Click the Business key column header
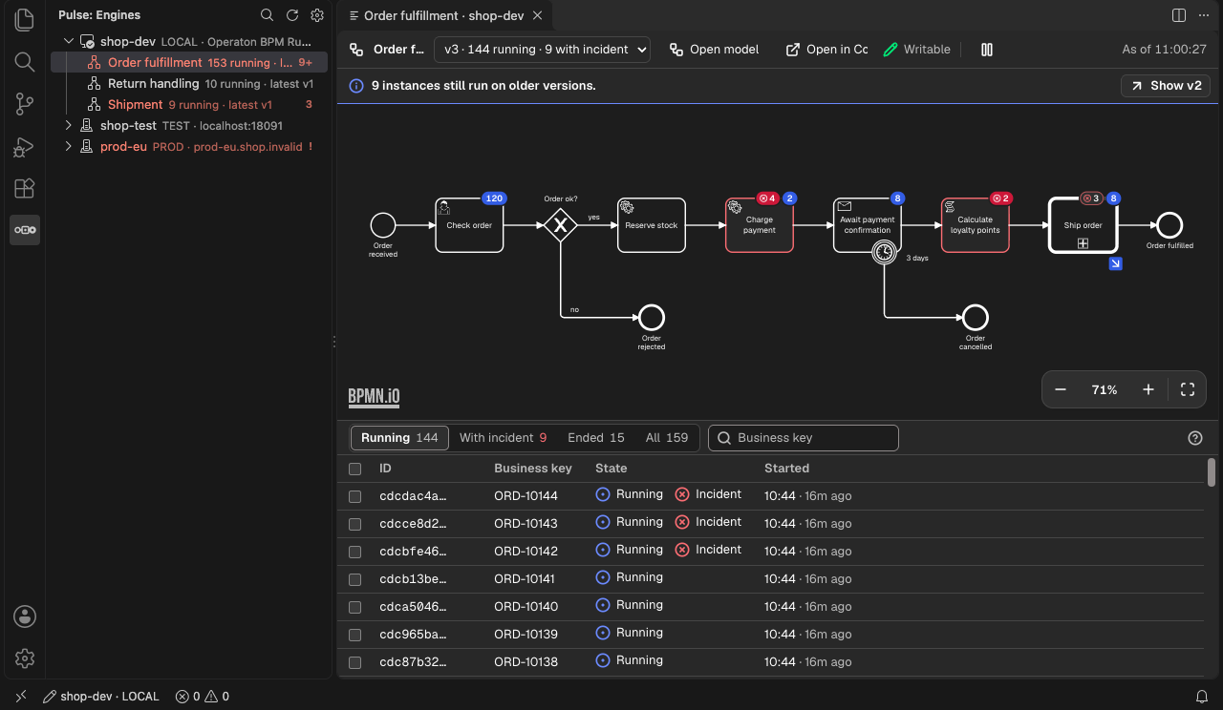The width and height of the screenshot is (1223, 710). [533, 469]
